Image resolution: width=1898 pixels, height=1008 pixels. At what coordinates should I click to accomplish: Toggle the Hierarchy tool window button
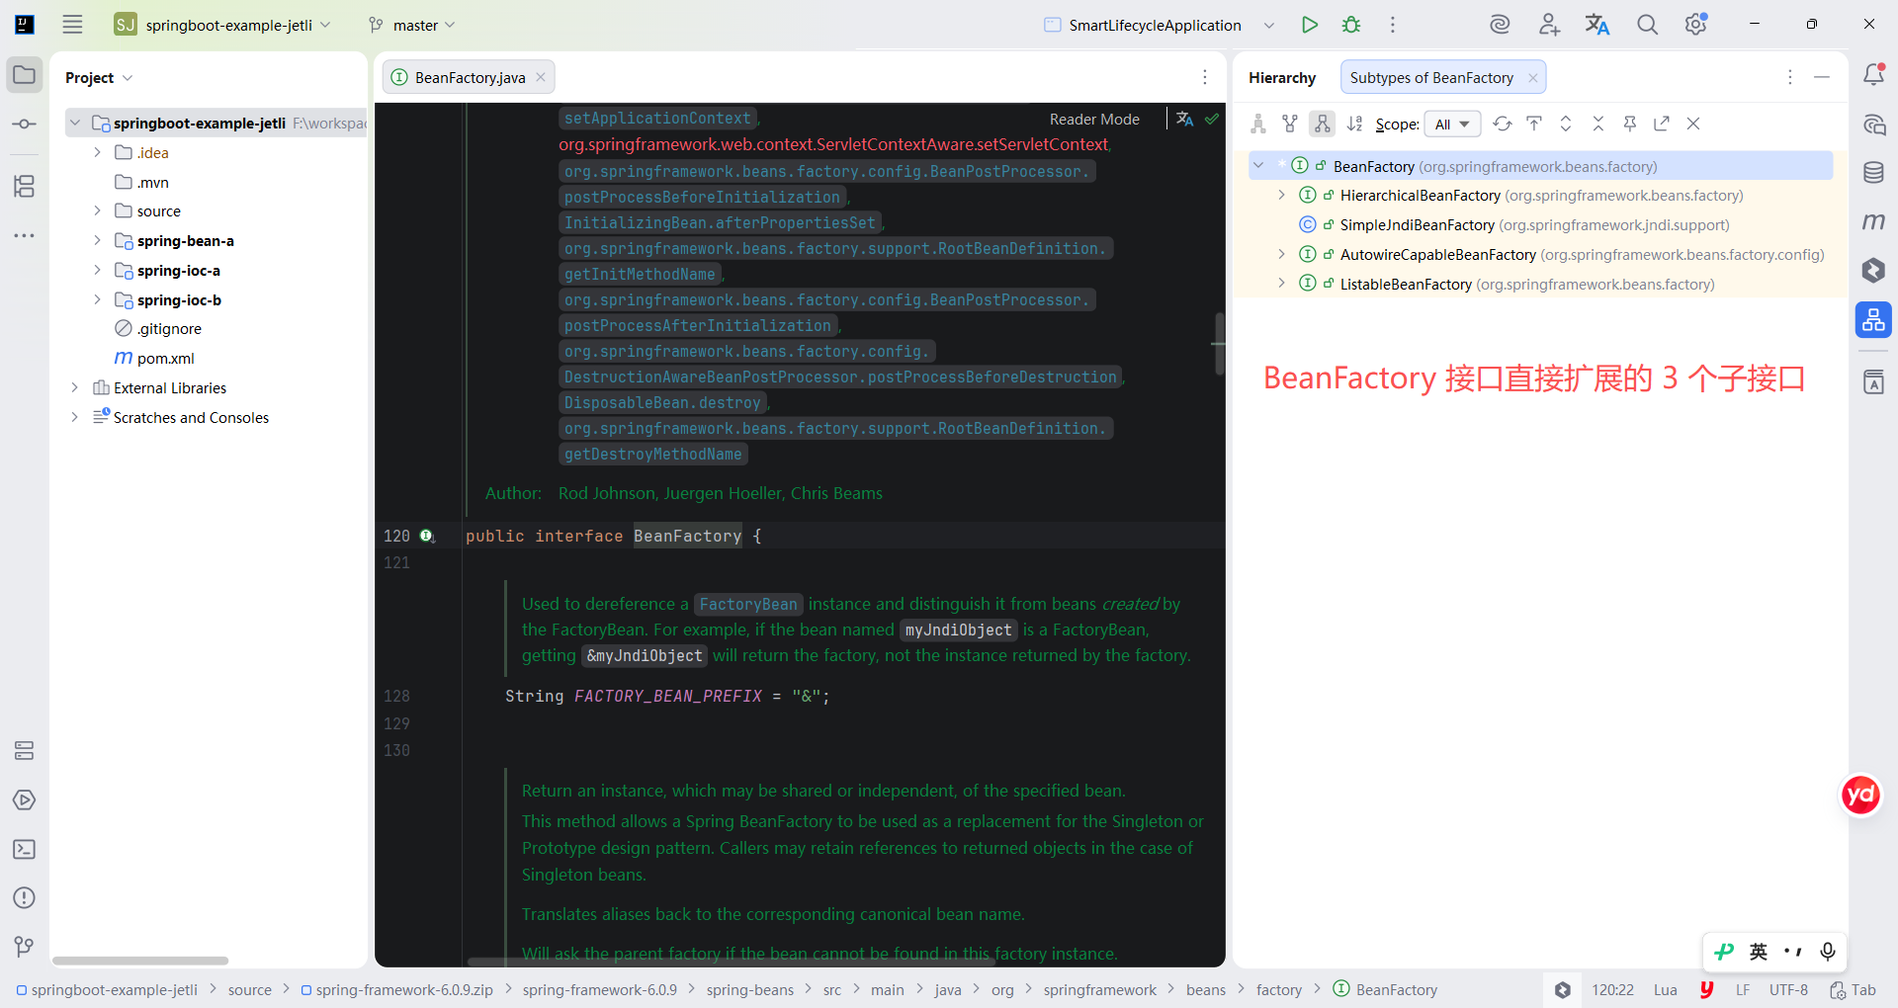(x=1873, y=319)
